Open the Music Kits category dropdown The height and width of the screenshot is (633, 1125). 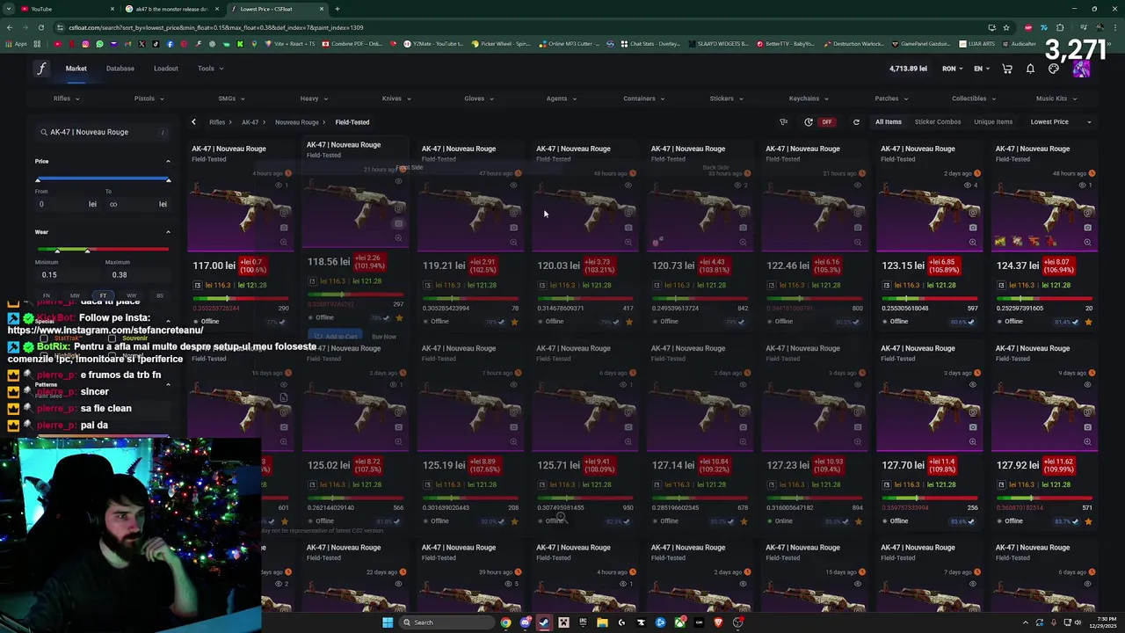pos(1056,98)
